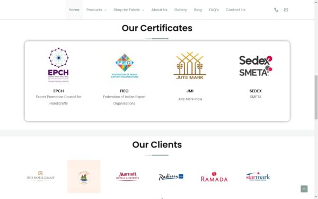Click the Starmark client logo
The height and width of the screenshot is (199, 318).
258,176
